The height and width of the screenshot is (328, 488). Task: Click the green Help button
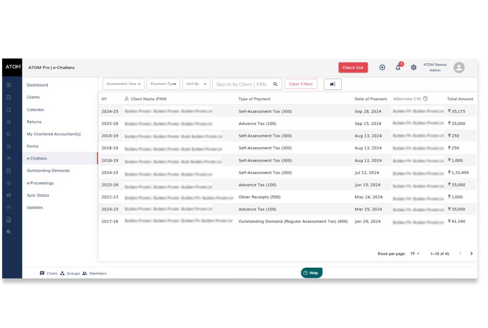[312, 273]
